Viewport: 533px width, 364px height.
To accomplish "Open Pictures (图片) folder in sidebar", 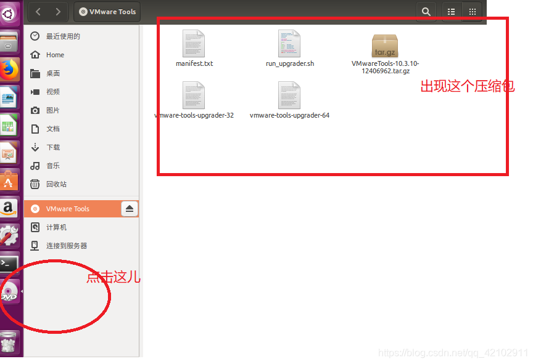I will [x=81, y=110].
